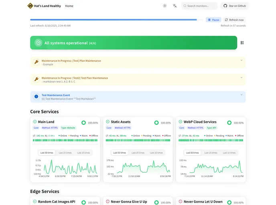
Task: Click Main Land uptime ring icon
Action: tap(83, 123)
